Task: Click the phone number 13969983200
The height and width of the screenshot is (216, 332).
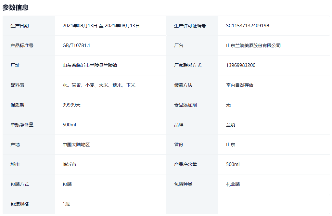Action: [240, 65]
